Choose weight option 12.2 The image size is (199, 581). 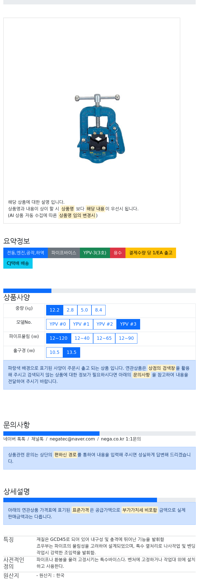click(54, 310)
